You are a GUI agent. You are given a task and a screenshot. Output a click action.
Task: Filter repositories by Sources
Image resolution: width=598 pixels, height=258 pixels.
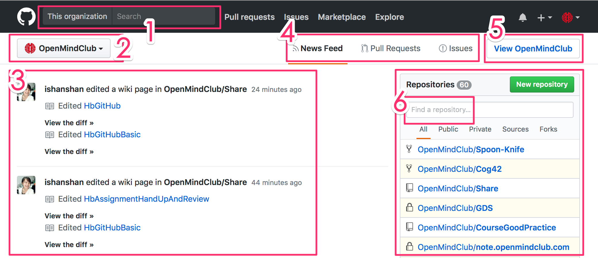[515, 129]
